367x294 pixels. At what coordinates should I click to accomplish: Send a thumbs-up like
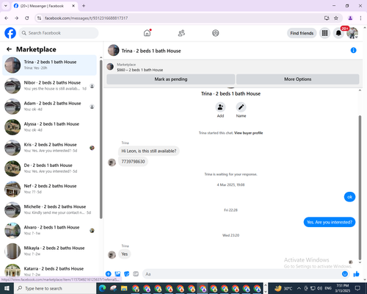point(357,274)
